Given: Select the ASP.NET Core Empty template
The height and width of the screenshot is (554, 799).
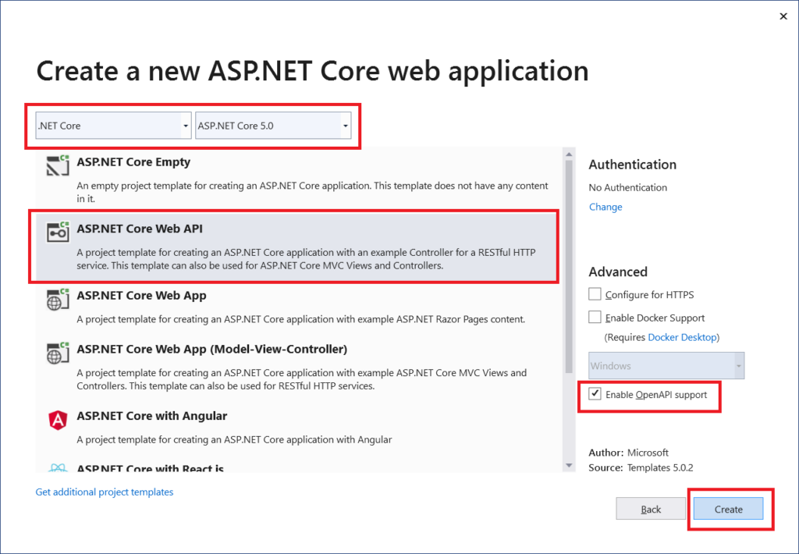Looking at the screenshot, I should [299, 179].
